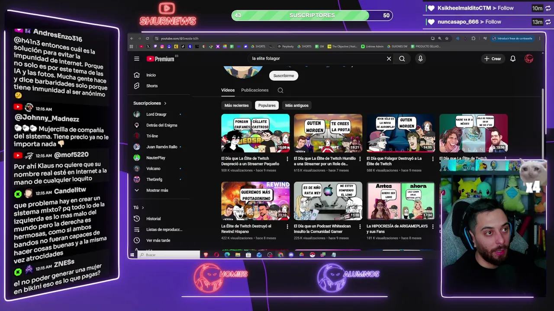This screenshot has height=311, width=554.
Task: Click the magnifier search button in YouTube
Action: click(402, 59)
